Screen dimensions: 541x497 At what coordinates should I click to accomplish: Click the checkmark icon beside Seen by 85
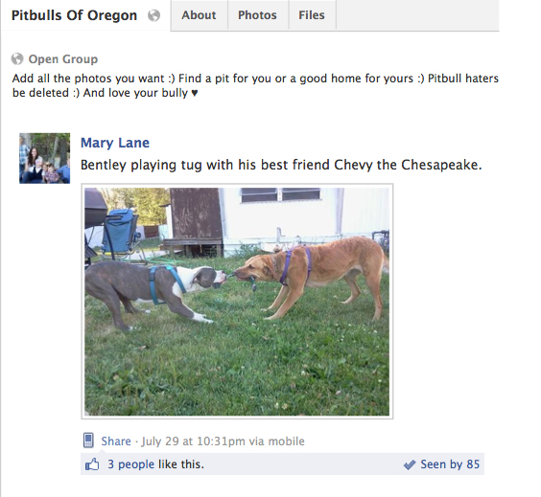click(x=410, y=464)
